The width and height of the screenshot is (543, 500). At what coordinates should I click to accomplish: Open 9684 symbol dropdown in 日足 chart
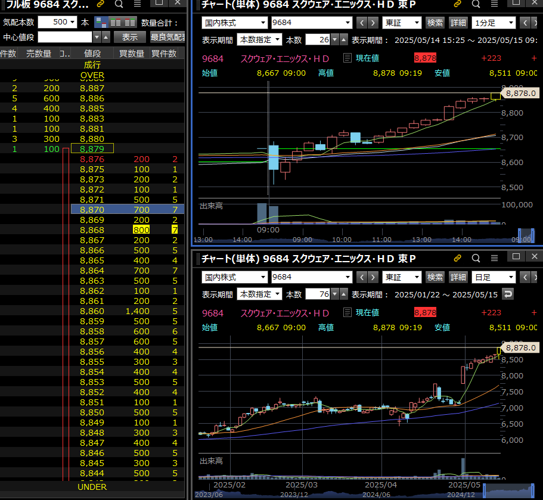point(312,277)
